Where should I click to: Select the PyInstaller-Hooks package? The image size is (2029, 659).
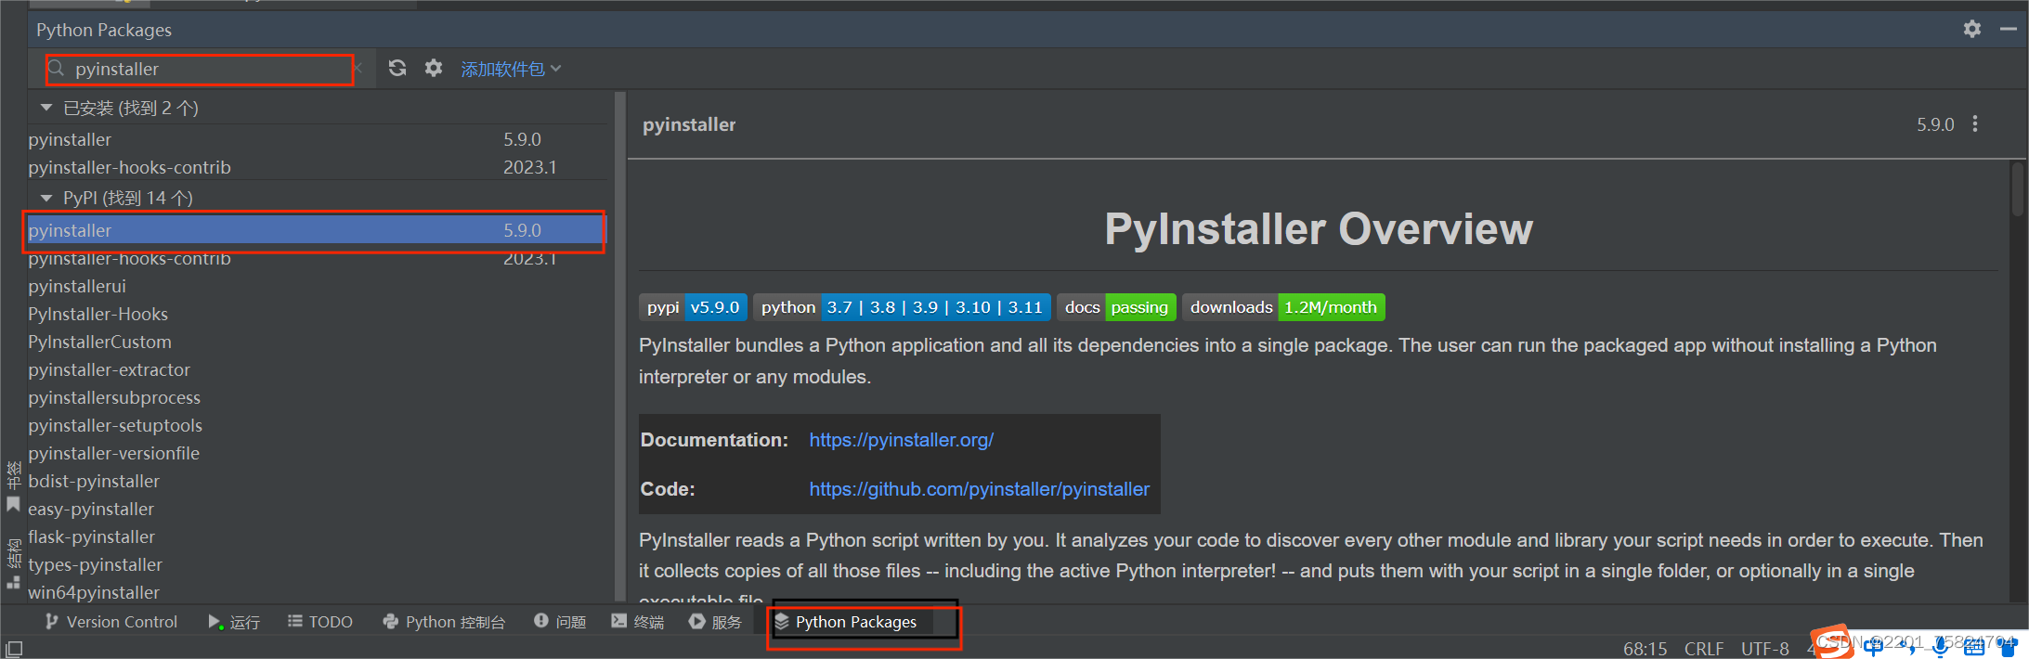pyautogui.click(x=317, y=314)
